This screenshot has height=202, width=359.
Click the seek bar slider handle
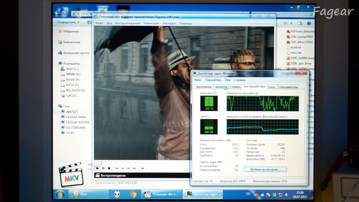point(100,163)
